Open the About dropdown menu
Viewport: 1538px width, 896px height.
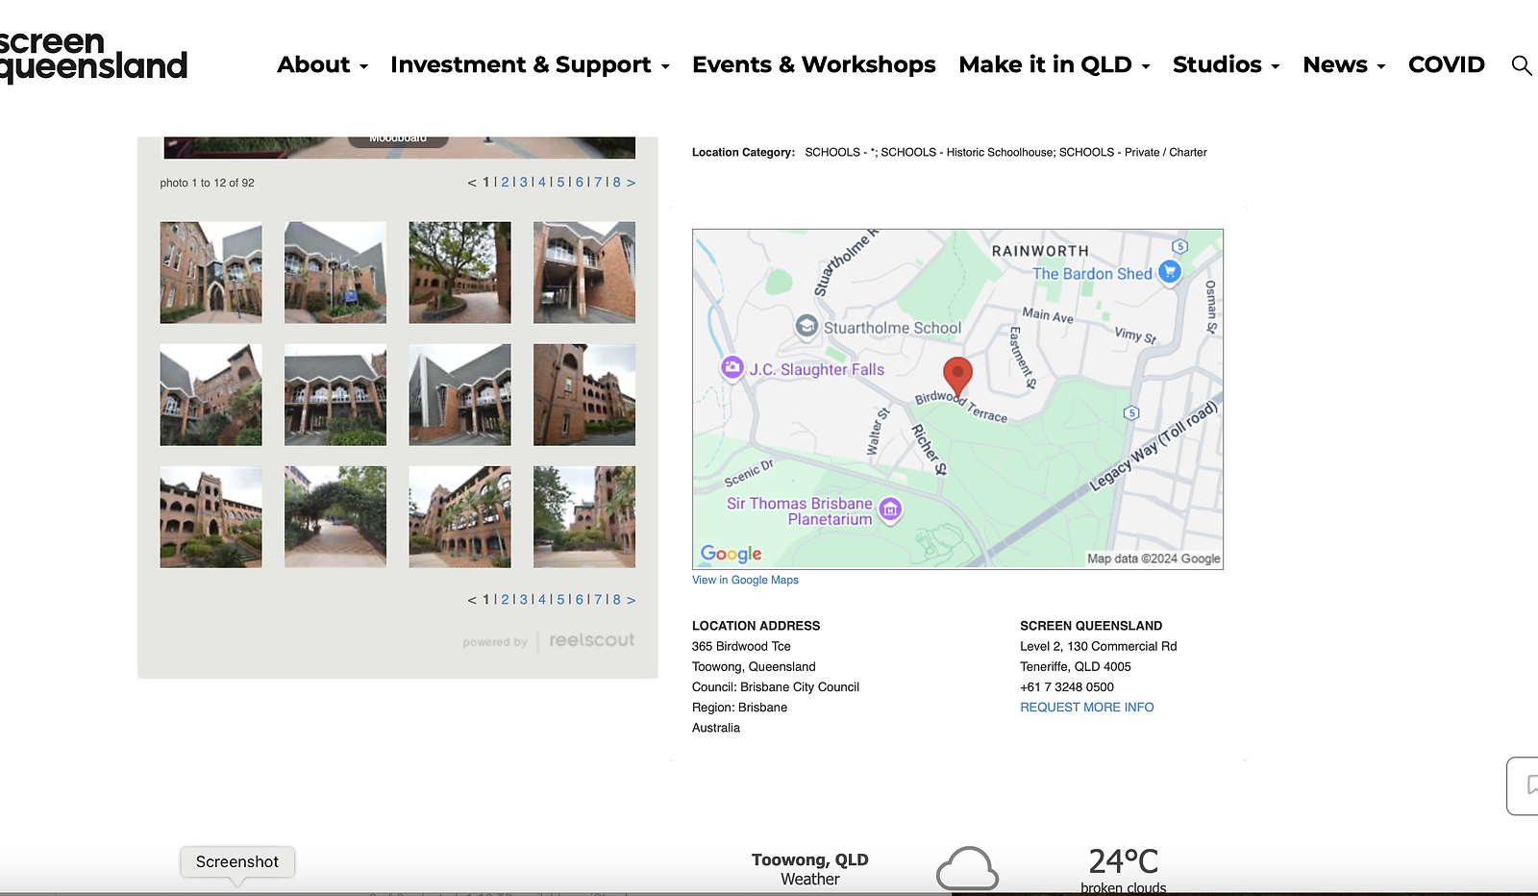coord(322,64)
